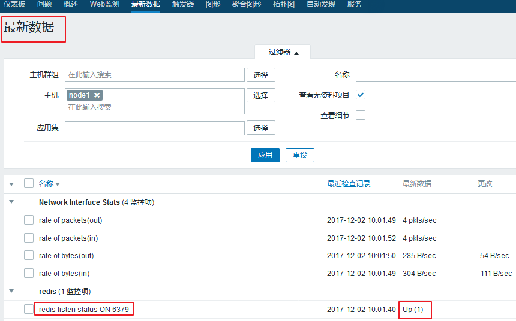Uncheck 查看无资料项目 checkbox

coord(361,95)
